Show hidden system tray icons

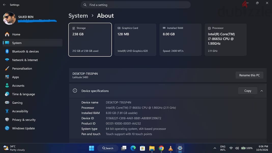(215, 148)
